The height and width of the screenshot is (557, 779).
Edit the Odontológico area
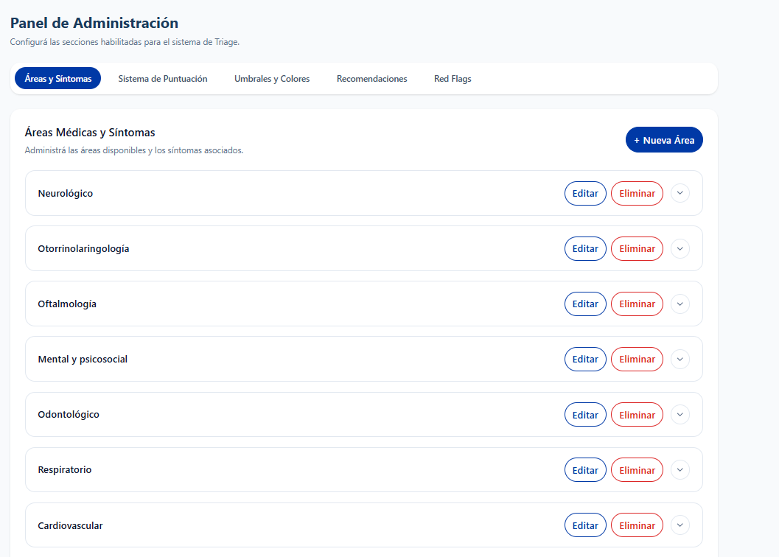tap(585, 415)
